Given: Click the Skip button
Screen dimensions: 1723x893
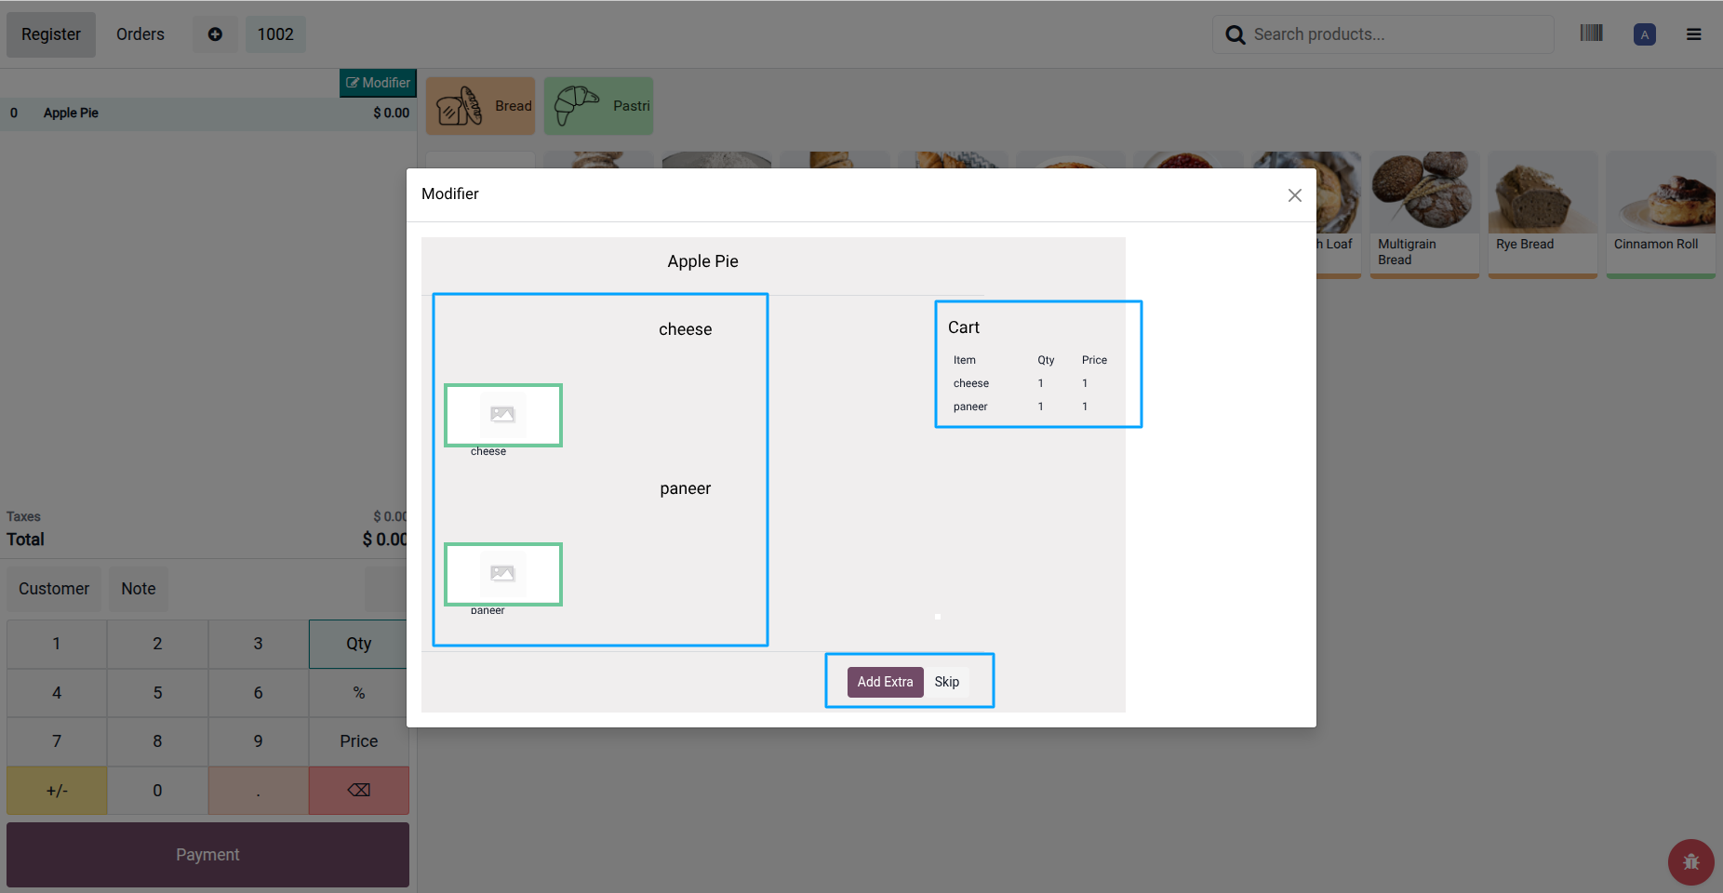Looking at the screenshot, I should pos(946,682).
